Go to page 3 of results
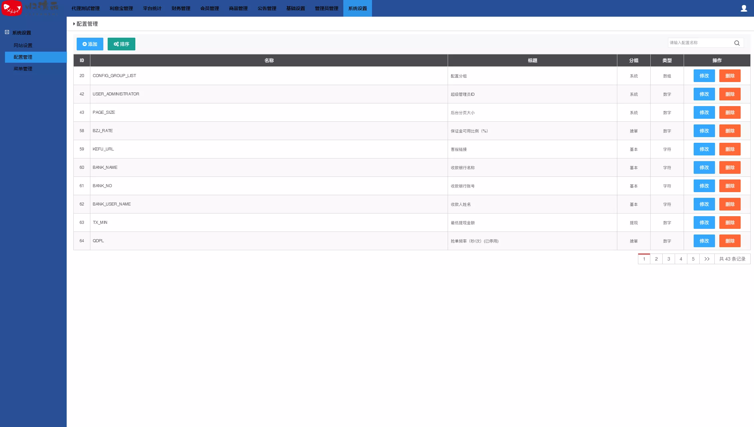Screen dimensions: 754x427 [x=668, y=259]
